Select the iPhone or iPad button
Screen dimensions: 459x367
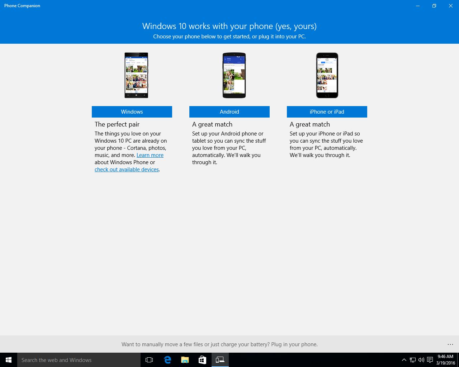[x=327, y=112]
